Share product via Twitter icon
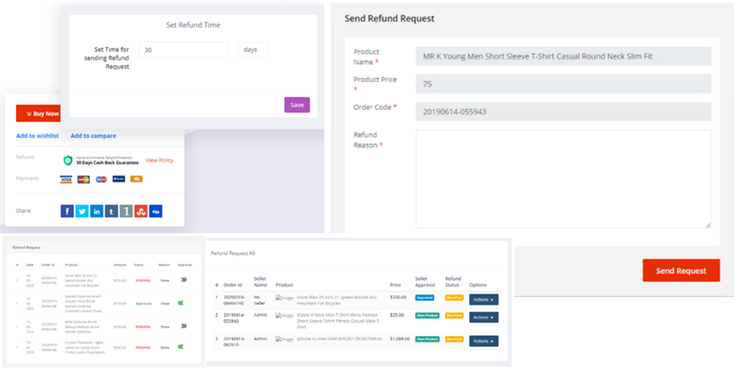The image size is (743, 380). 82,211
